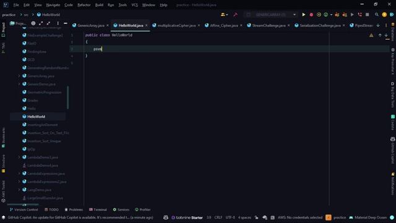The width and height of the screenshot is (396, 223).
Task: Open the Profiler tool window
Action: coord(143,209)
